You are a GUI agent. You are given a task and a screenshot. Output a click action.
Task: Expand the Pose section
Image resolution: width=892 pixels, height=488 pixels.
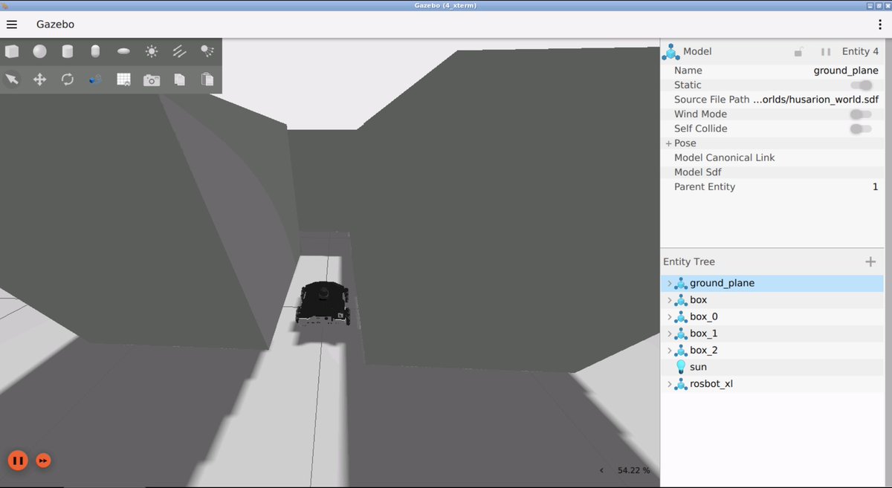click(x=667, y=143)
